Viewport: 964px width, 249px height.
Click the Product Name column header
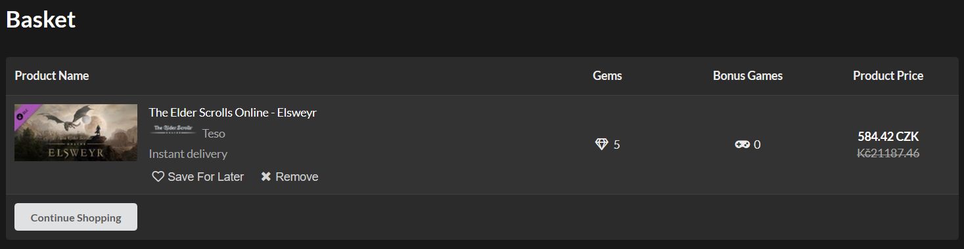pyautogui.click(x=52, y=76)
